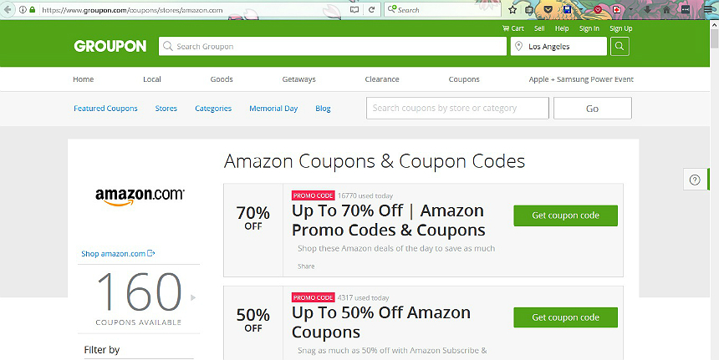
Task: Expand the 160 coupons available arrow
Action: coord(193,297)
